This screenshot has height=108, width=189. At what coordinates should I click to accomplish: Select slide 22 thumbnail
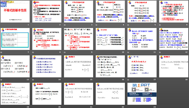[110, 94]
